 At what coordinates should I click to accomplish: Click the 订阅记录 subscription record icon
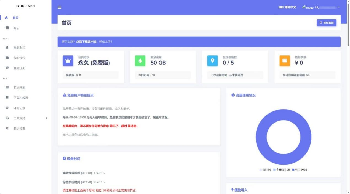[x=7, y=108]
